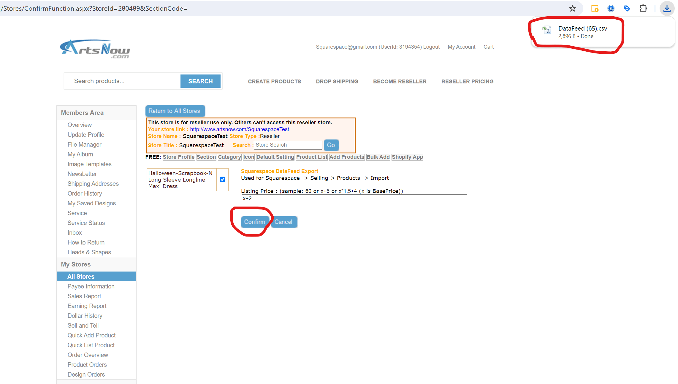Open Order Overview in sidebar

(88, 355)
